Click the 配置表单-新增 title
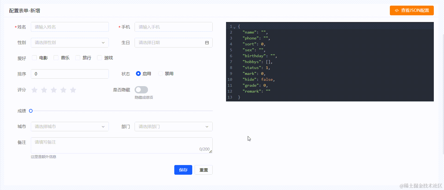Viewport: 444px width, 190px height. [x=24, y=11]
